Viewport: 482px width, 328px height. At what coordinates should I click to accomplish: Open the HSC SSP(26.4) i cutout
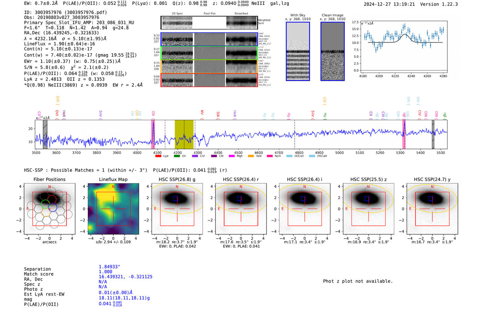(304, 209)
